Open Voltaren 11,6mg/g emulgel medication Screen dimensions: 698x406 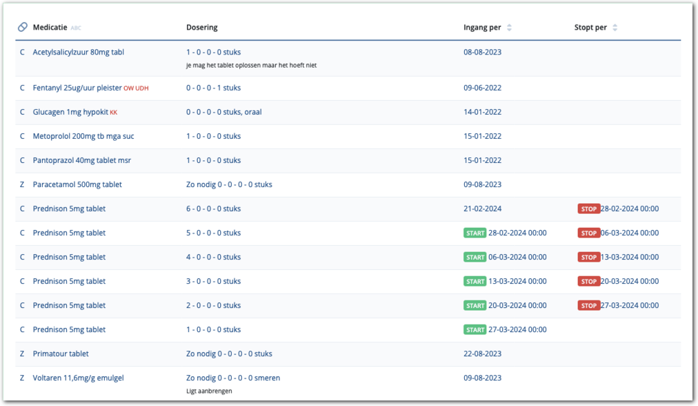(x=78, y=378)
